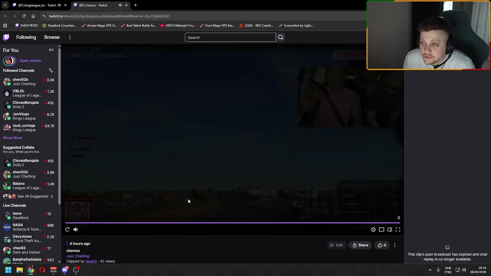Replay the clip with the restart button
The image size is (491, 276).
pos(68,229)
